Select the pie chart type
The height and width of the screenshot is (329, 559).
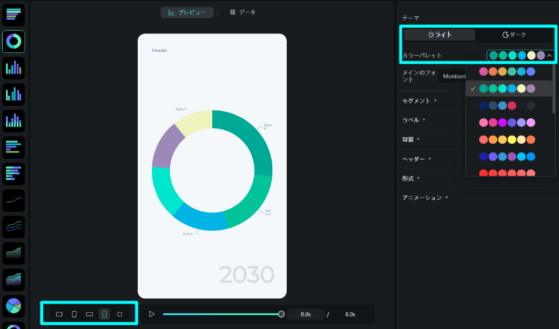point(14,306)
